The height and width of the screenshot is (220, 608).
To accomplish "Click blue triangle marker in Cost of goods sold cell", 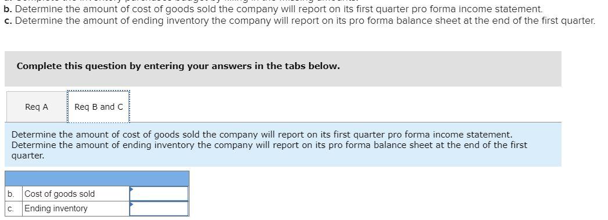I will [131, 189].
